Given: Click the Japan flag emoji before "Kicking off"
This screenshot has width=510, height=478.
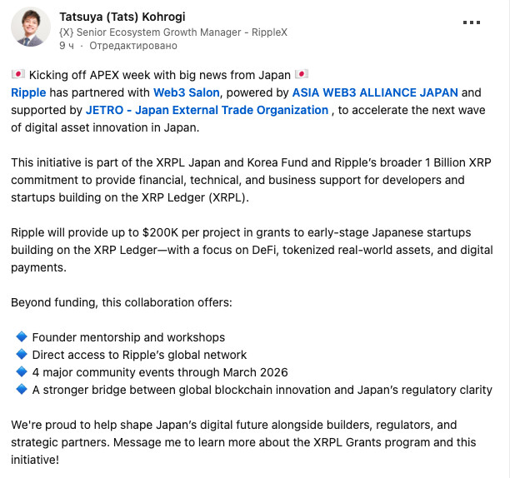Looking at the screenshot, I should [17, 75].
